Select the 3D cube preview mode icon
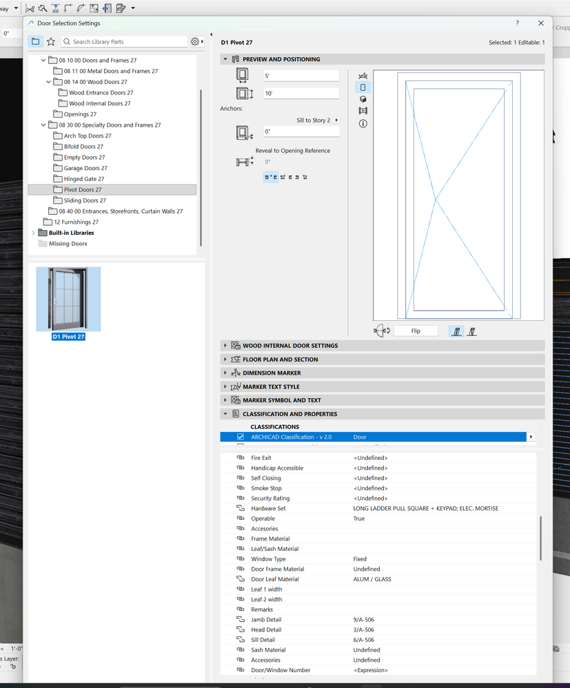 point(363,99)
